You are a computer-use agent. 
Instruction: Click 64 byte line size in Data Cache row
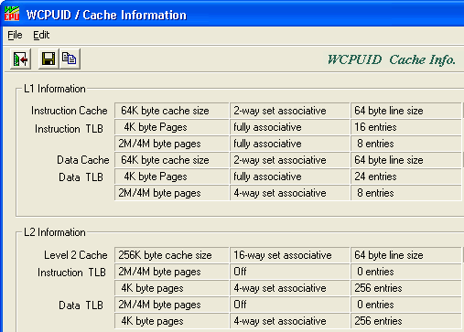406,160
